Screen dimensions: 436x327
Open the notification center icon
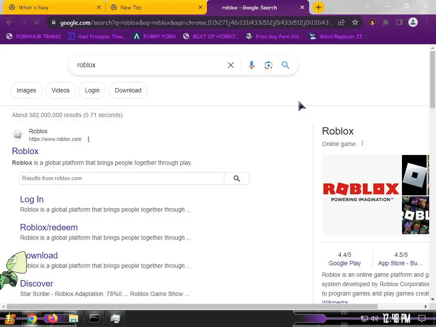point(422,318)
